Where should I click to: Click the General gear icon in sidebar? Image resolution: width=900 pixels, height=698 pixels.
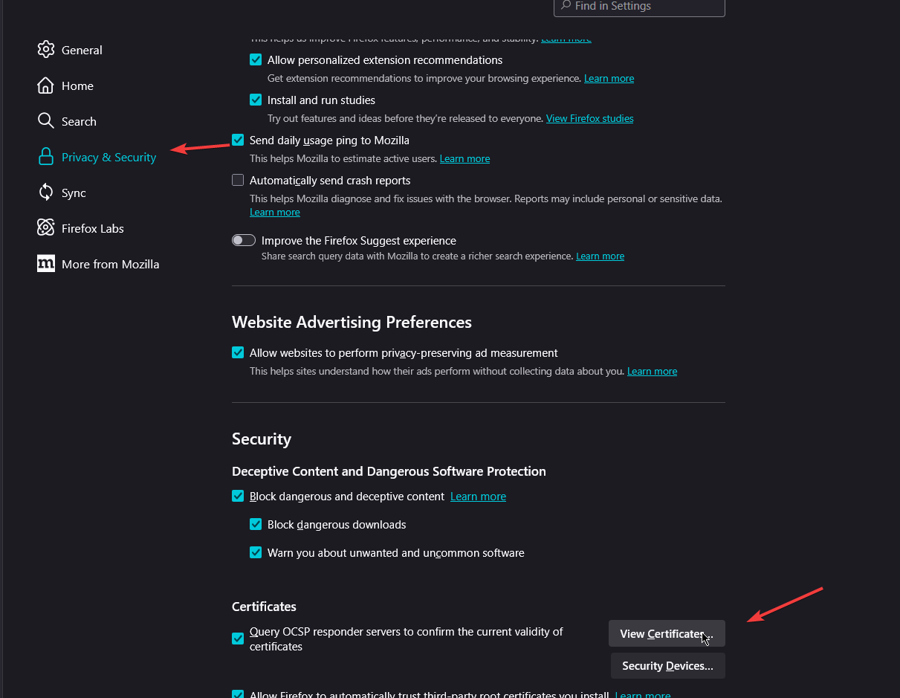coord(46,50)
